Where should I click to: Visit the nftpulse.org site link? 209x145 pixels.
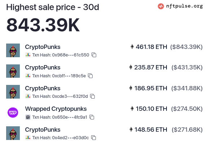[x=184, y=6]
